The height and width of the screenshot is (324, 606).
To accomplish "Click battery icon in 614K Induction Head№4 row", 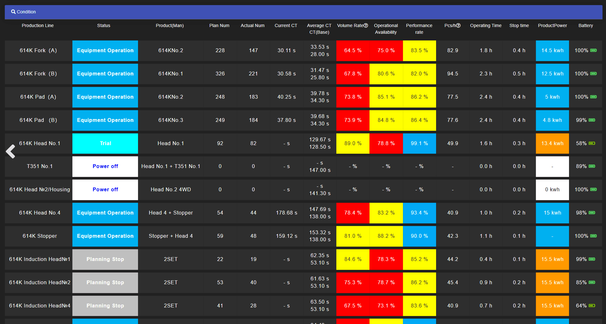I will [592, 306].
